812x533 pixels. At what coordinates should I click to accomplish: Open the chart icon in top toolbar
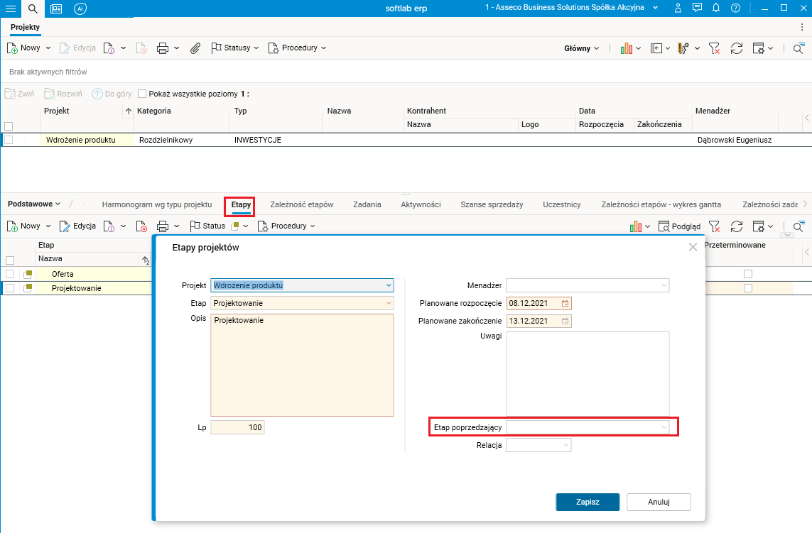[x=627, y=48]
